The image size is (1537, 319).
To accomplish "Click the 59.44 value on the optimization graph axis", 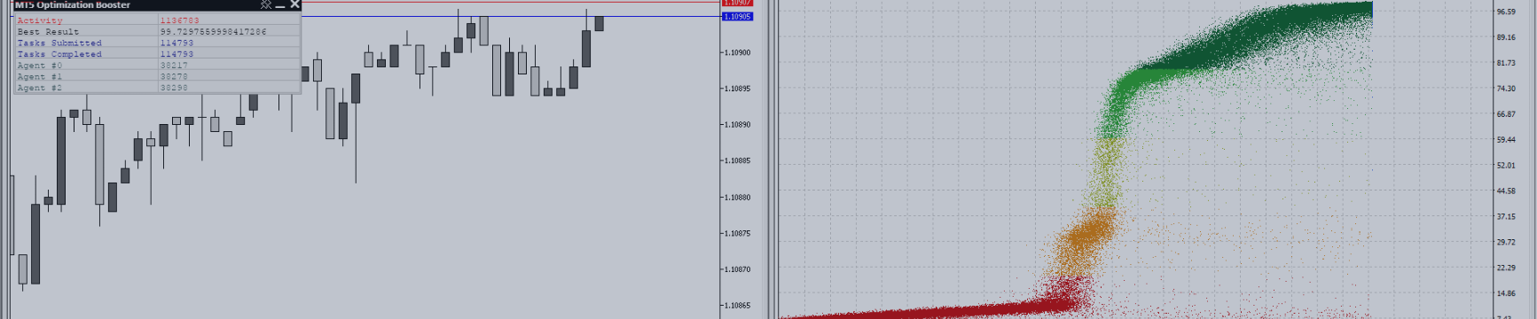I will click(x=1506, y=140).
